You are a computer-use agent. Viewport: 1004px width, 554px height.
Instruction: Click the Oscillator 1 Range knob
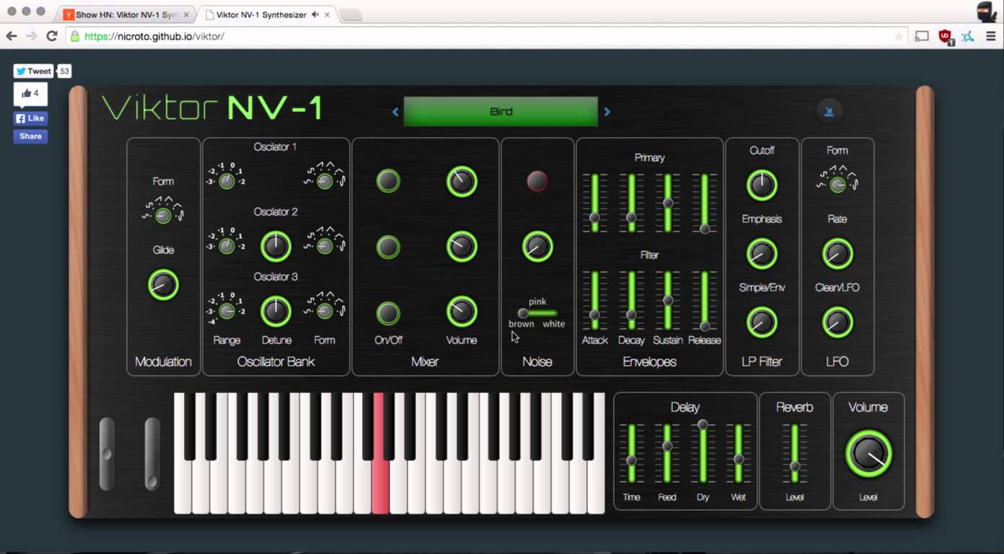tap(226, 181)
